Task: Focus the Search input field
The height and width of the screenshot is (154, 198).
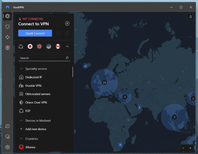Action: click(x=44, y=58)
